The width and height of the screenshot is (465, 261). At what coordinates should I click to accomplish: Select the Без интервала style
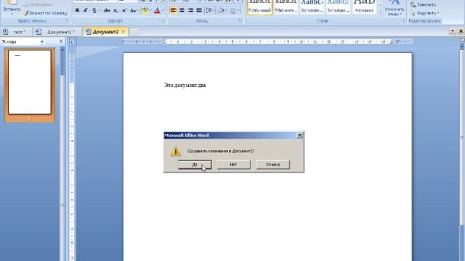click(x=286, y=7)
